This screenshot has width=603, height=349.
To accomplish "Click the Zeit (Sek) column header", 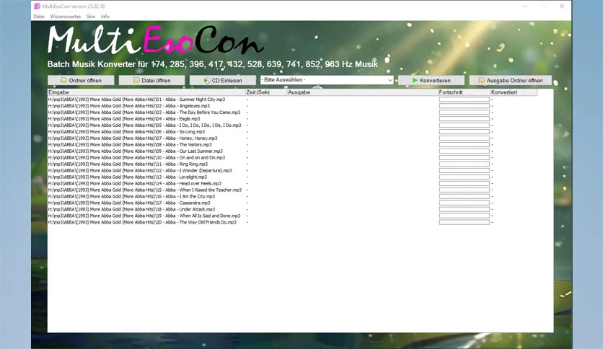I will click(x=266, y=92).
